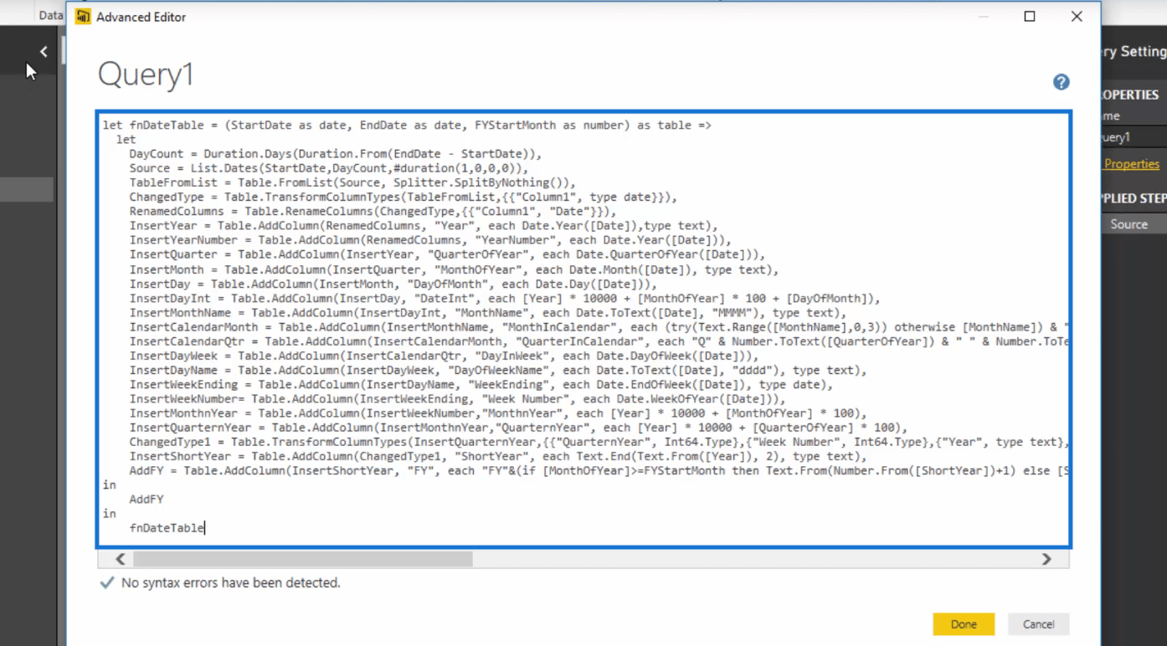Collapse the queries pane with the left chevron
The height and width of the screenshot is (646, 1167).
pos(44,52)
